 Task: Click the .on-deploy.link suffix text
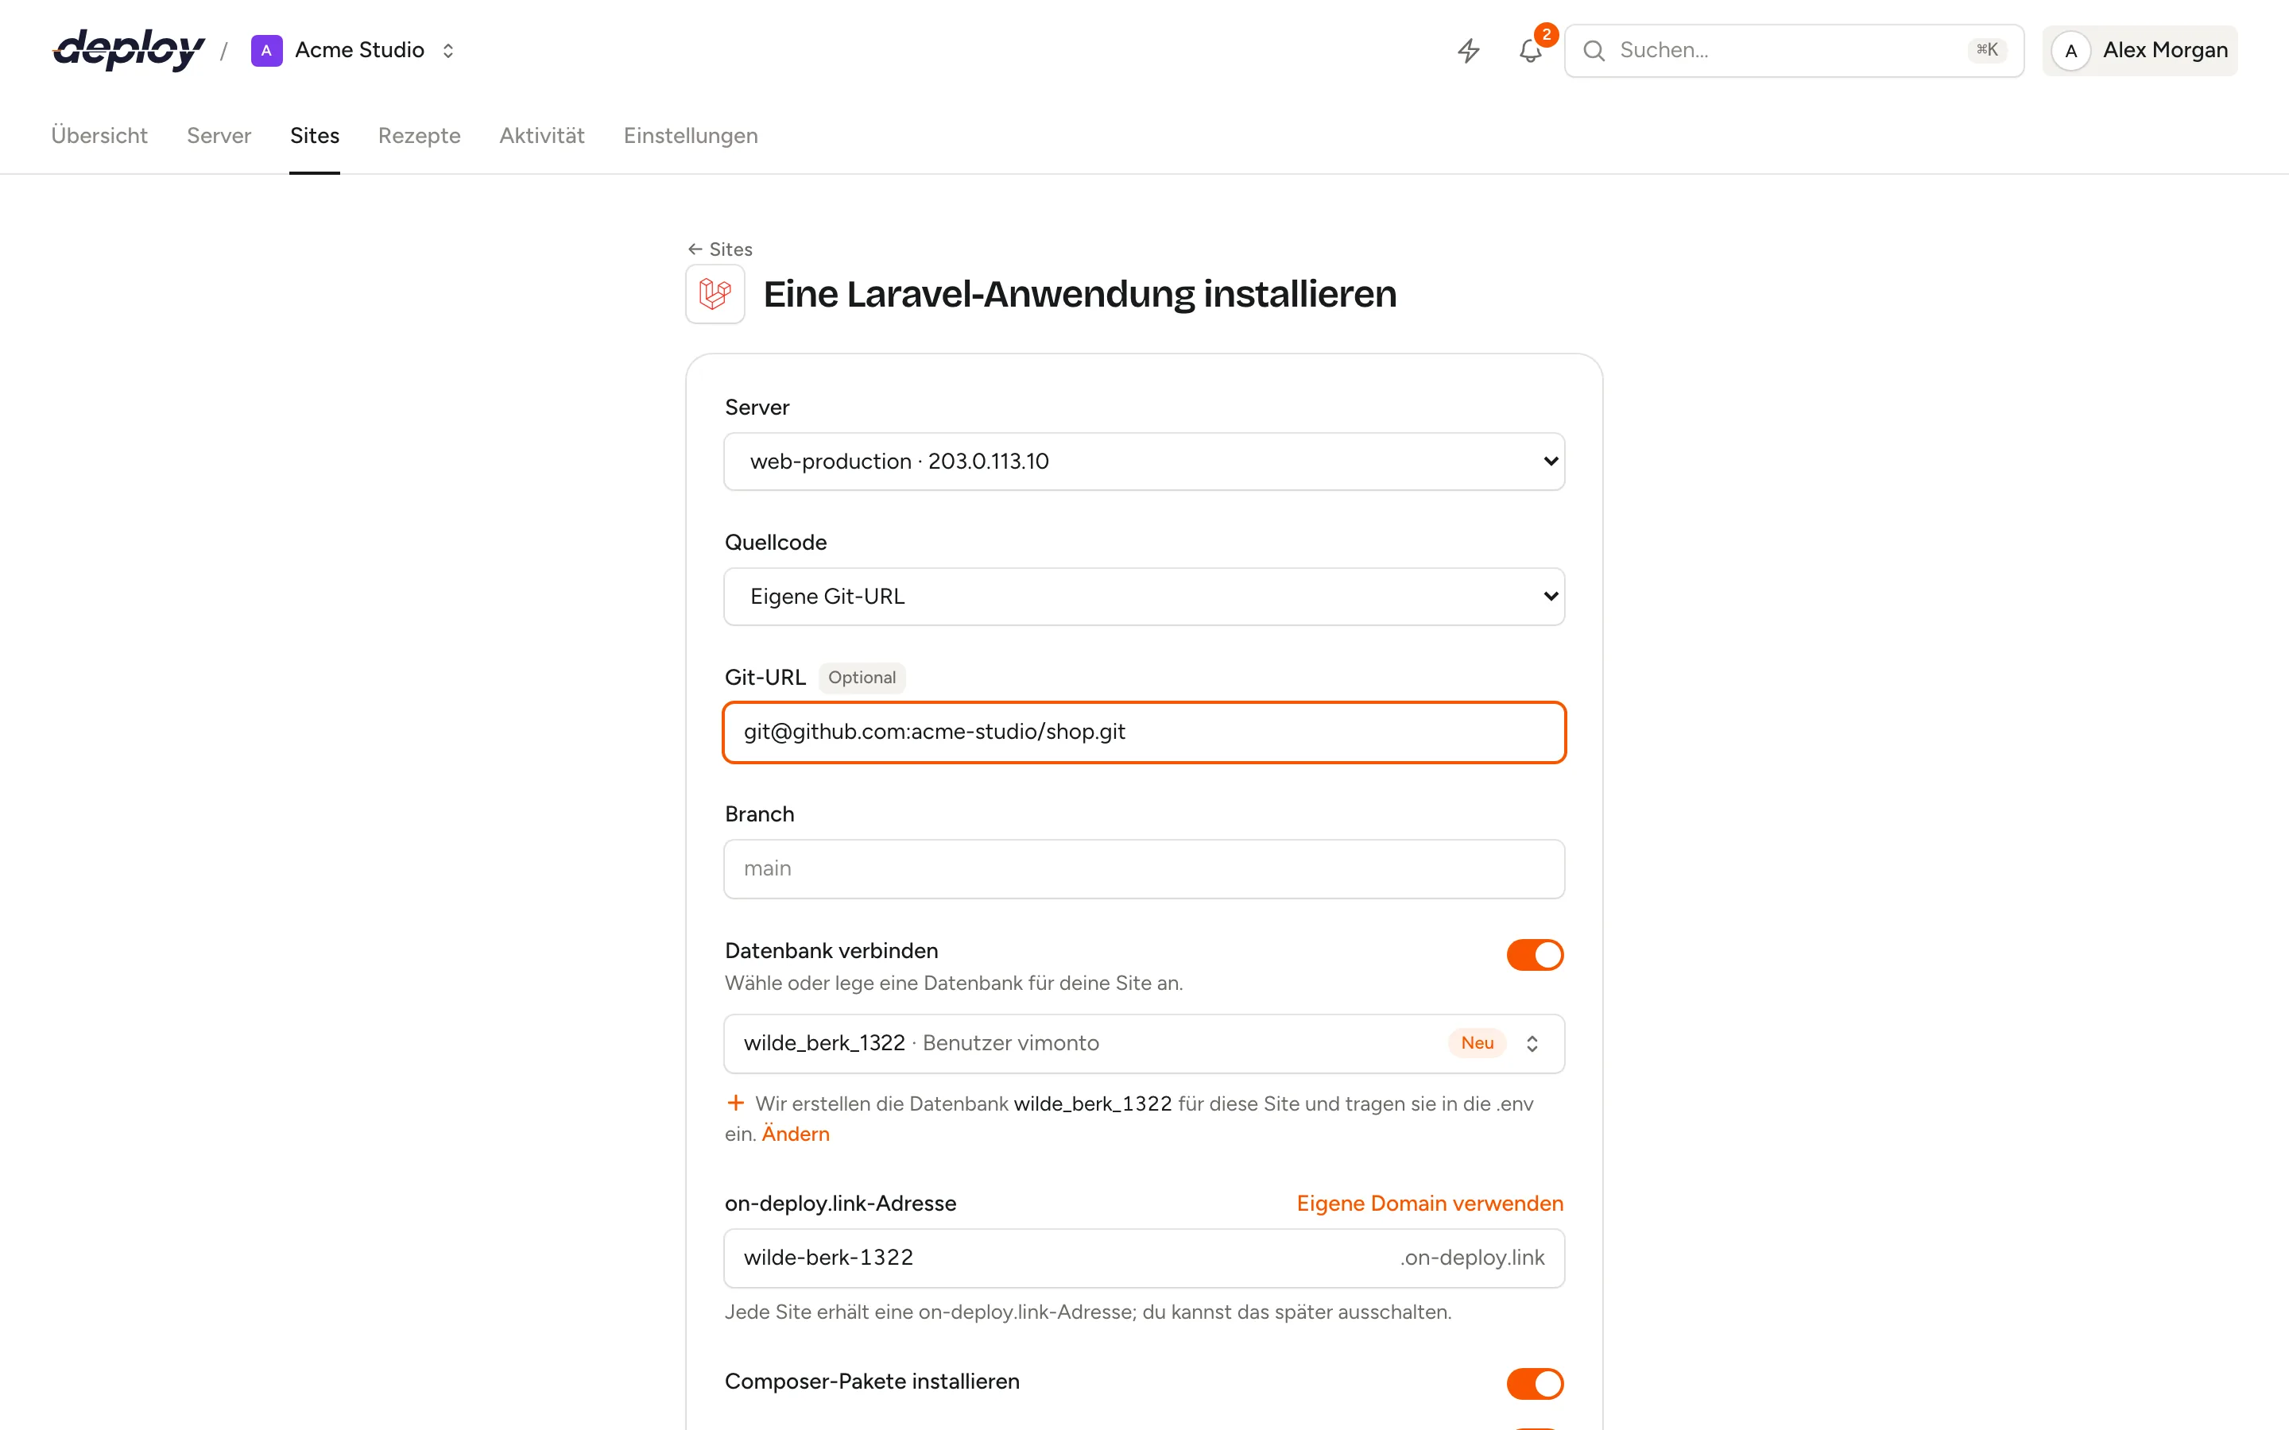pyautogui.click(x=1472, y=1257)
